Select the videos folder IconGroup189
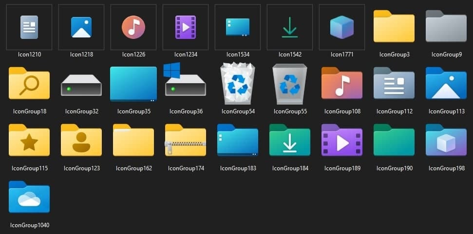 pyautogui.click(x=342, y=140)
